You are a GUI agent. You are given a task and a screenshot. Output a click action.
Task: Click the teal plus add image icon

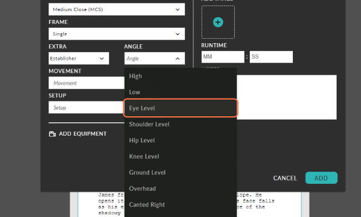pos(218,22)
